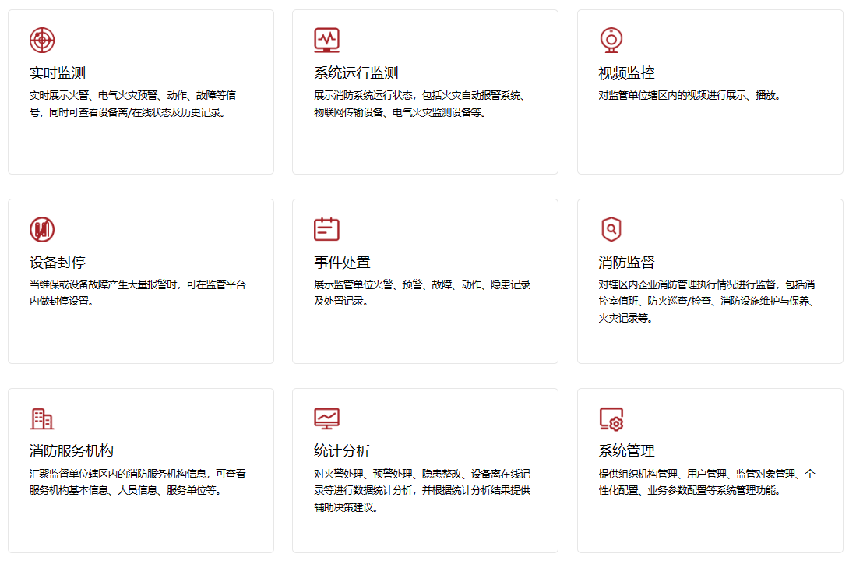Click the 统计分析 heading
The height and width of the screenshot is (561, 849).
(342, 451)
